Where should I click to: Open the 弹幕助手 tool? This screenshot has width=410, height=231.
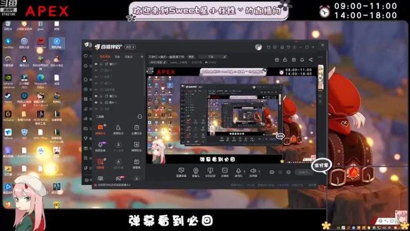pos(100,130)
